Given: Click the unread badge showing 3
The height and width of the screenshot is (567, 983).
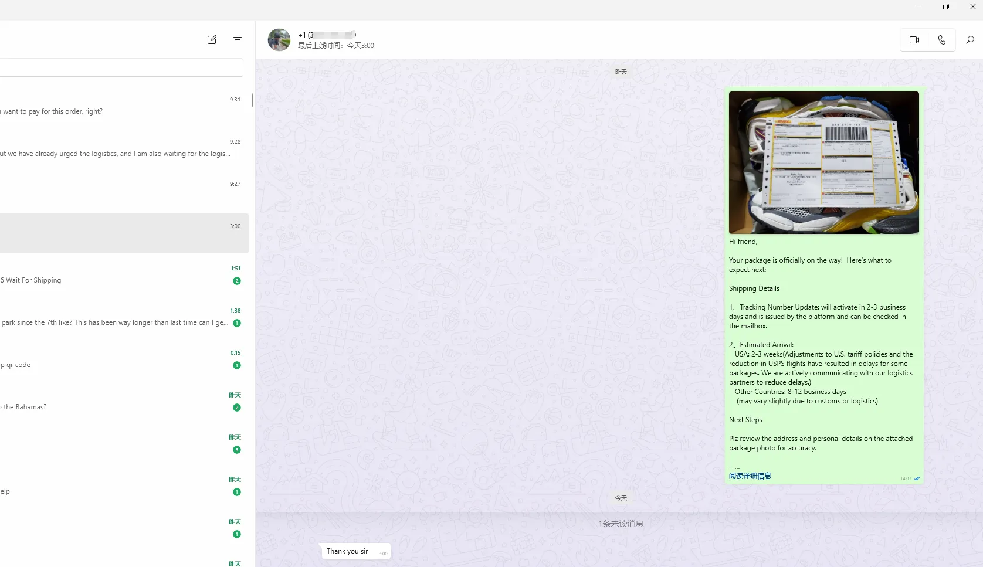Looking at the screenshot, I should (237, 450).
